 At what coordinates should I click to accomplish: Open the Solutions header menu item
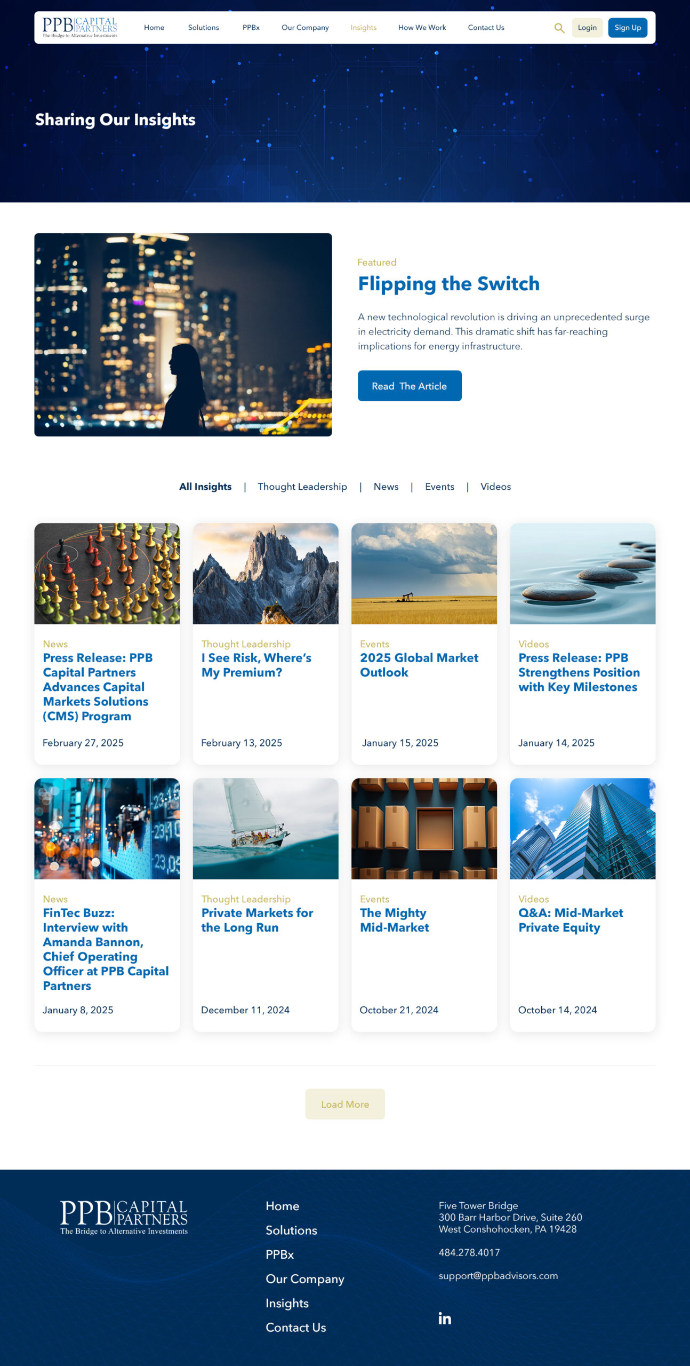click(203, 28)
